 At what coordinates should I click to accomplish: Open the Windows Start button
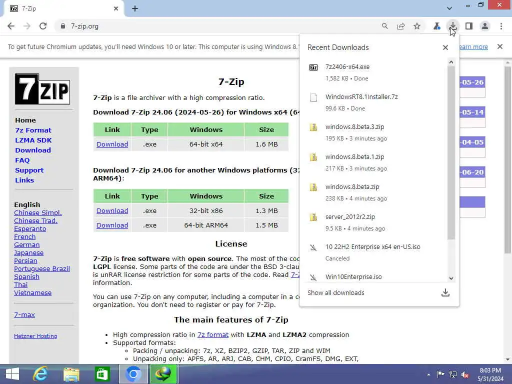[x=12, y=374]
